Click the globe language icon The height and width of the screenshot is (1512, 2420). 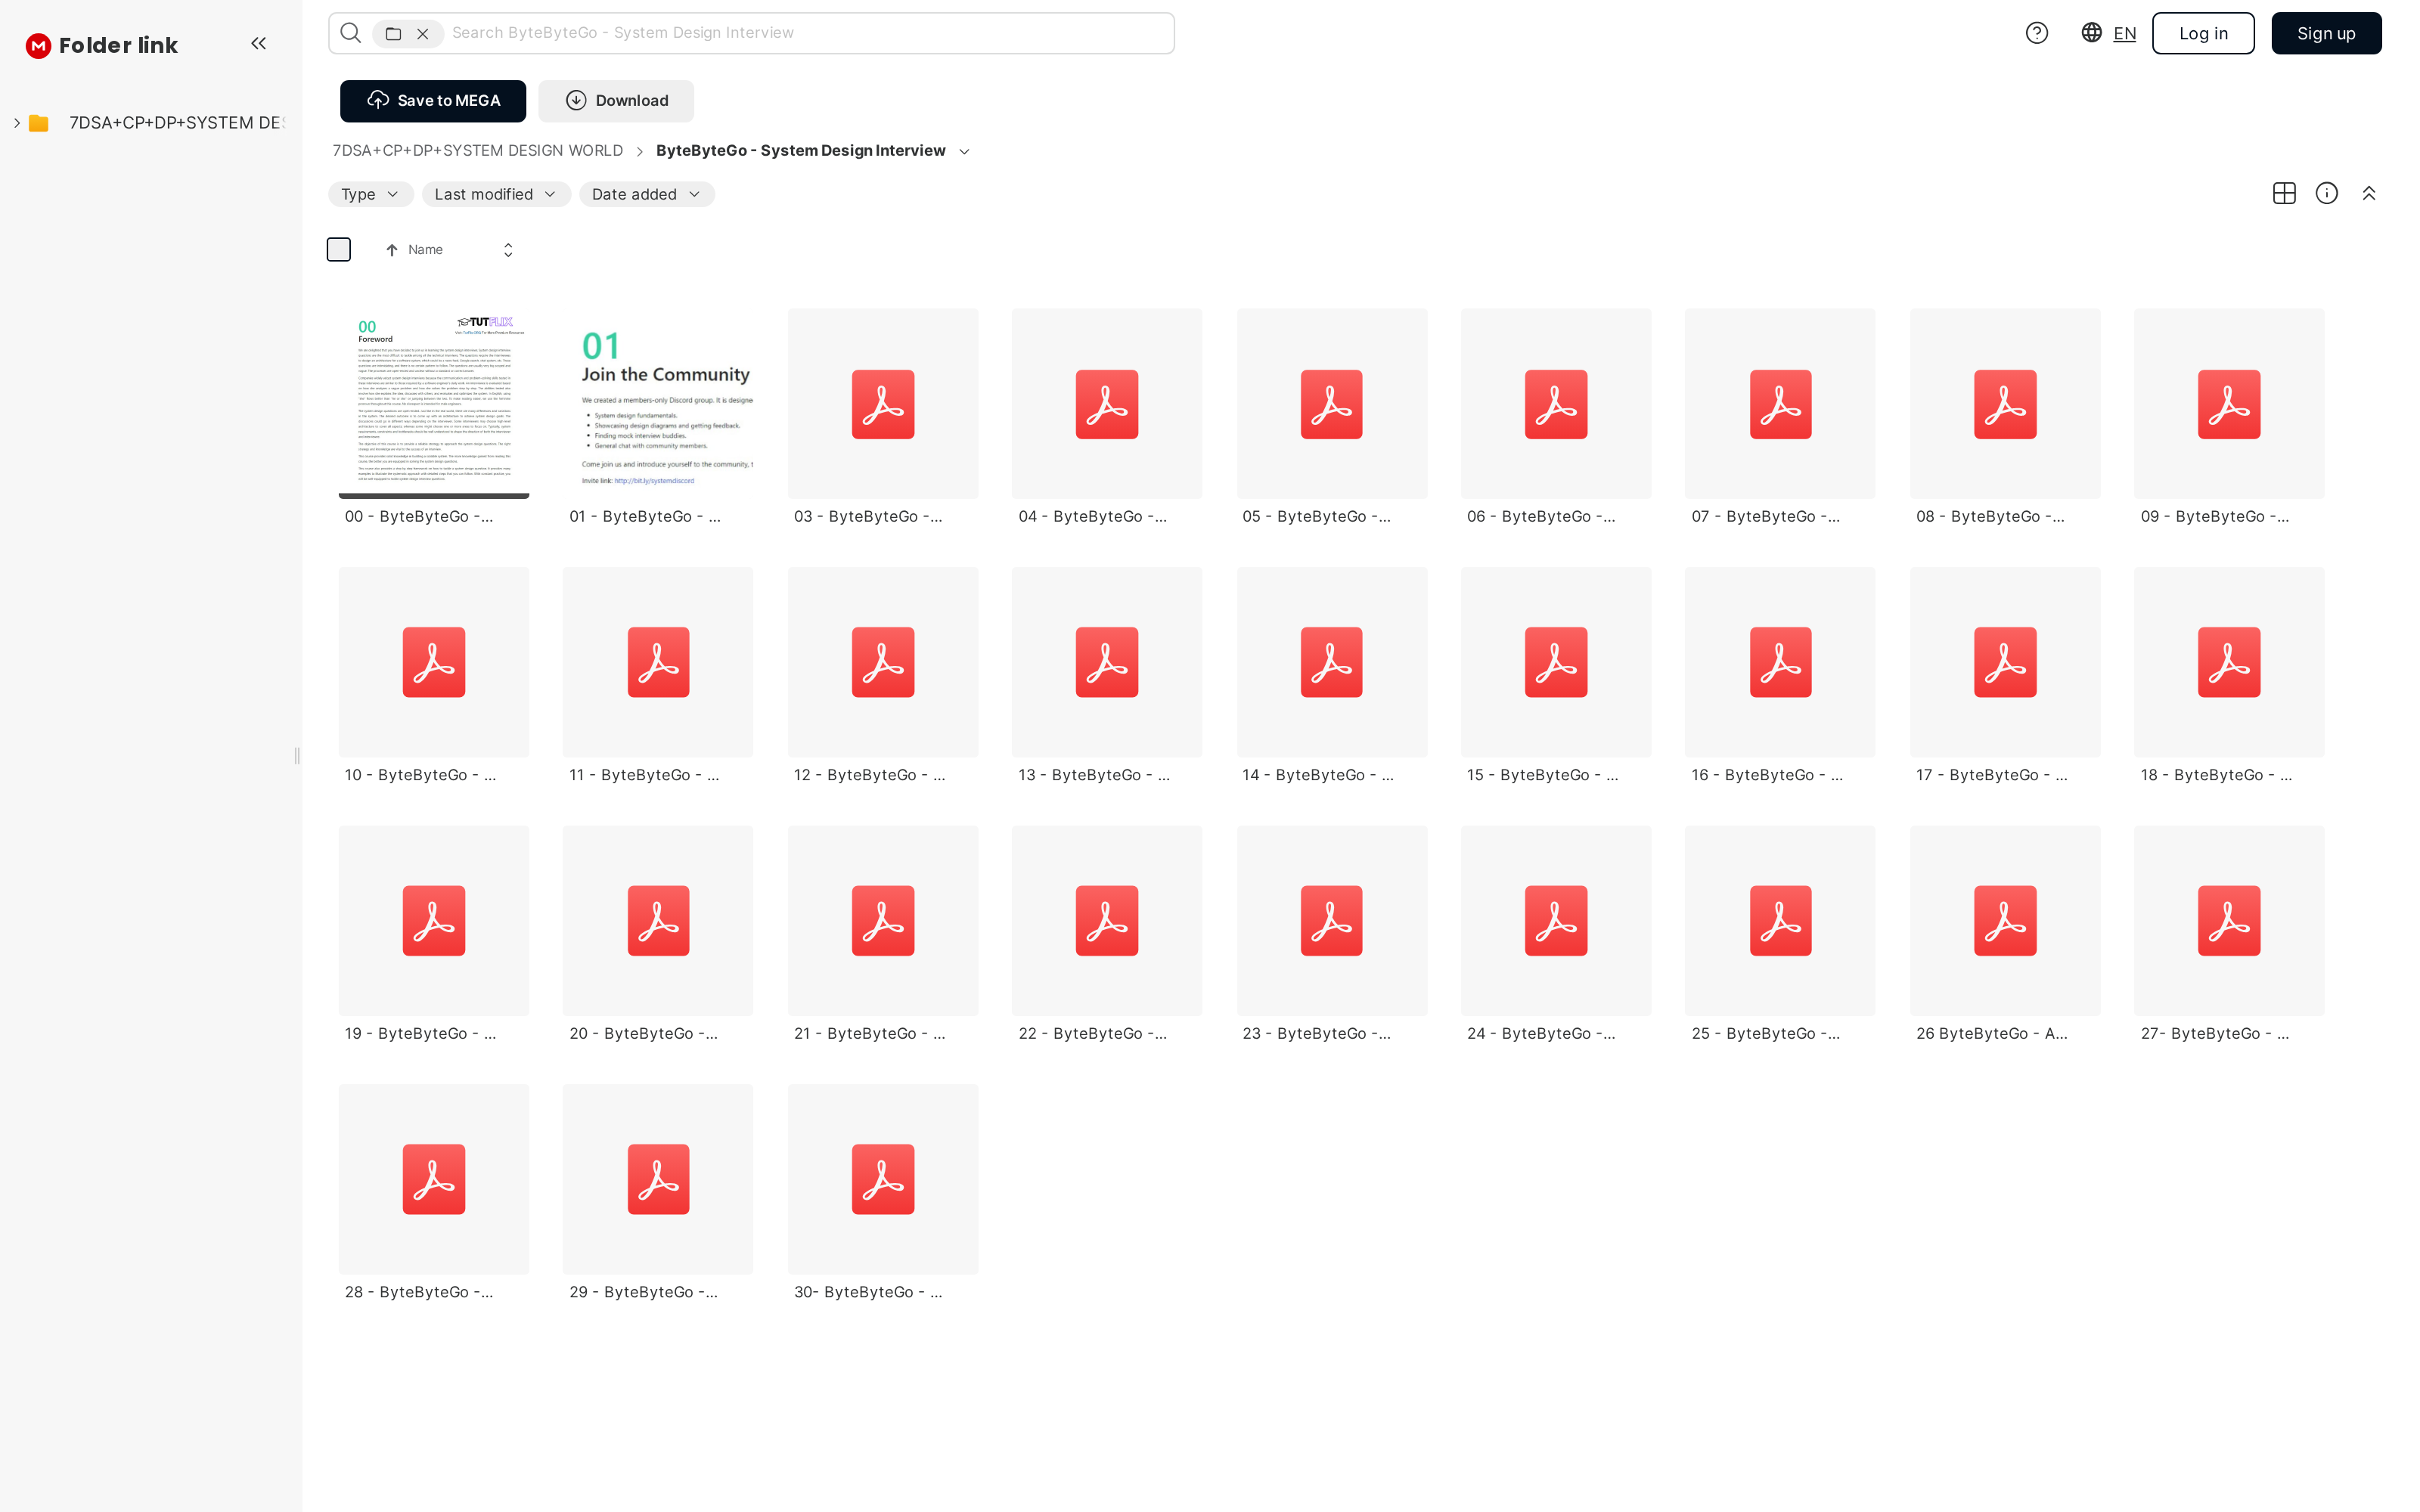[2091, 33]
